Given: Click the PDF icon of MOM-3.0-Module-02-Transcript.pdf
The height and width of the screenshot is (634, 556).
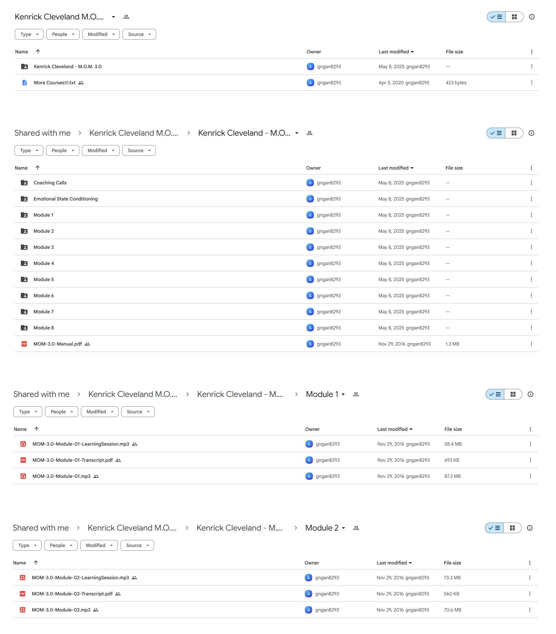Looking at the screenshot, I should click(22, 594).
